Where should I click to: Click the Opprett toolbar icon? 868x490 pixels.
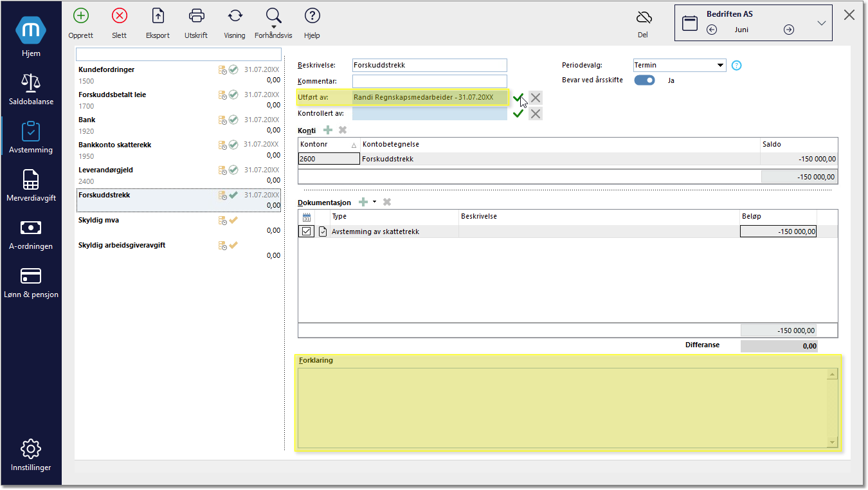(81, 16)
